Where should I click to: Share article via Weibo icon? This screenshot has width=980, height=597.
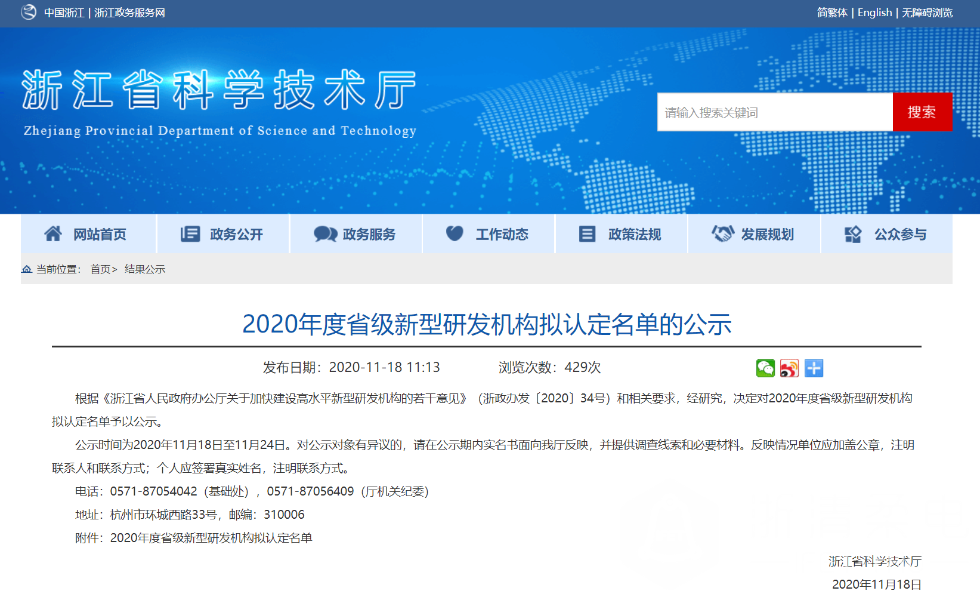click(x=789, y=368)
